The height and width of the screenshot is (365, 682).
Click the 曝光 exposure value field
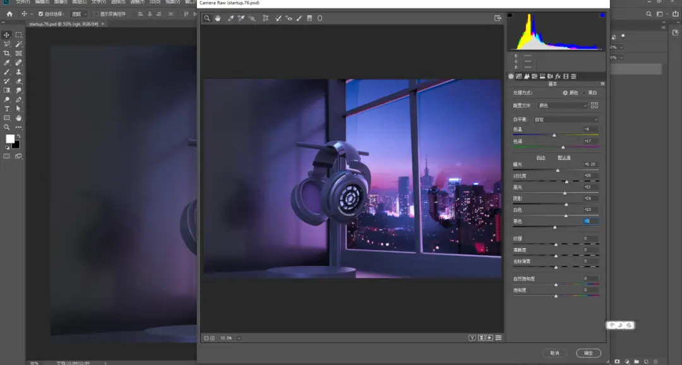point(590,164)
